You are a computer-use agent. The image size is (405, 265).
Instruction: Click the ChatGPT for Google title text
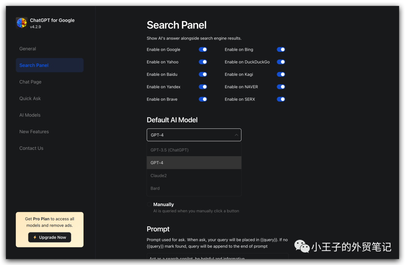click(x=52, y=20)
